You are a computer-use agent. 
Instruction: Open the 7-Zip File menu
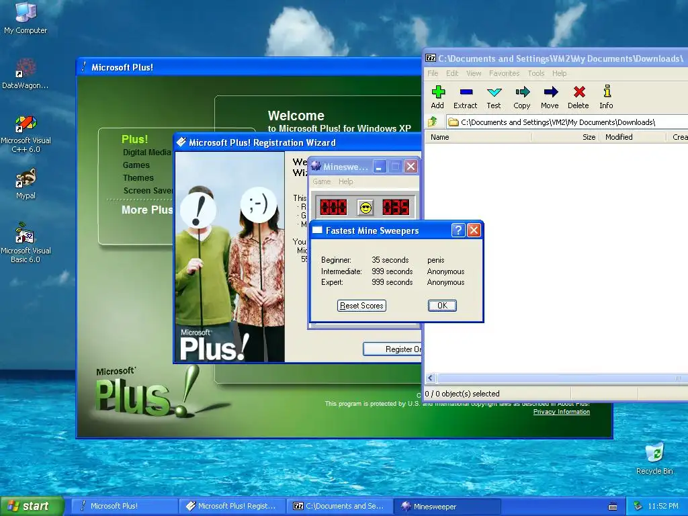pyautogui.click(x=433, y=73)
